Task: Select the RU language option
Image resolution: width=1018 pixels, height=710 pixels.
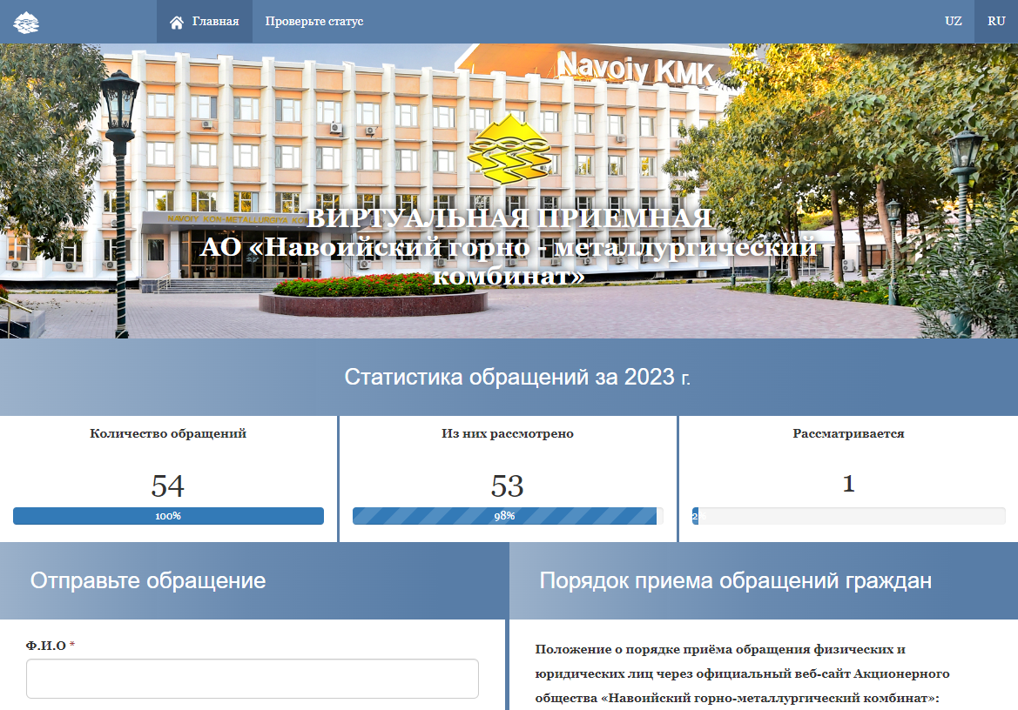Action: tap(995, 22)
